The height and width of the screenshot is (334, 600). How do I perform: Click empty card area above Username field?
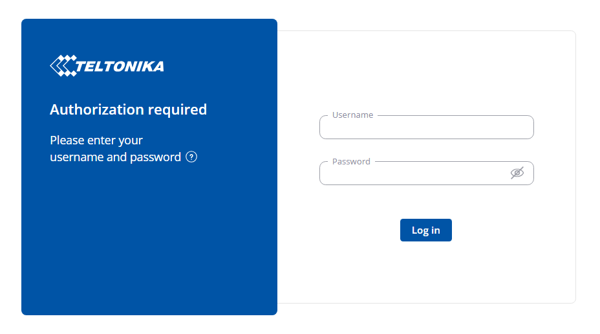click(x=426, y=71)
